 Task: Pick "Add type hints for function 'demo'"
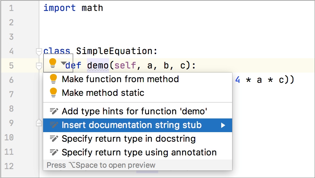tap(135, 111)
